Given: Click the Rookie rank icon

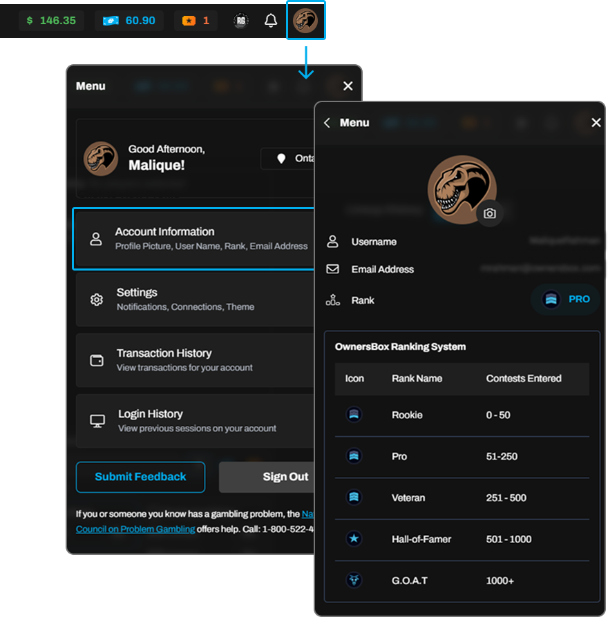Looking at the screenshot, I should 354,414.
